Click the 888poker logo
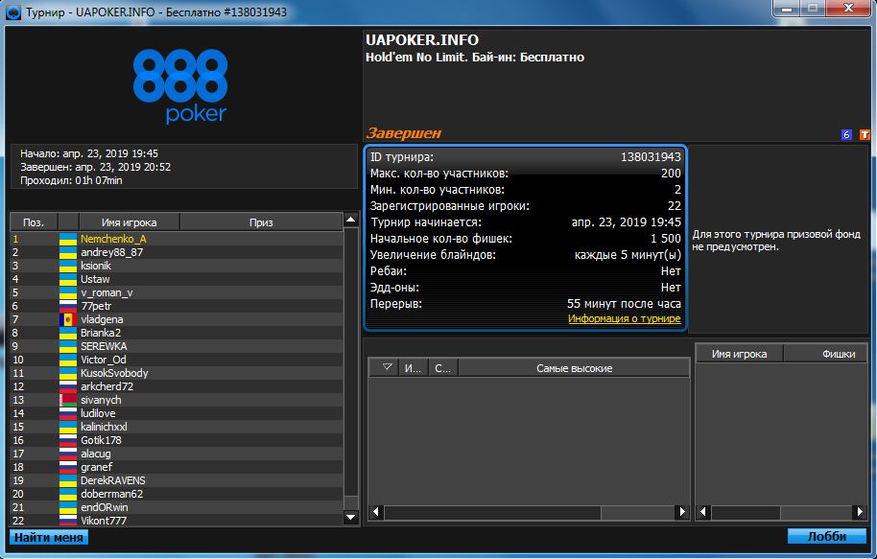The width and height of the screenshot is (877, 559). pyautogui.click(x=180, y=85)
